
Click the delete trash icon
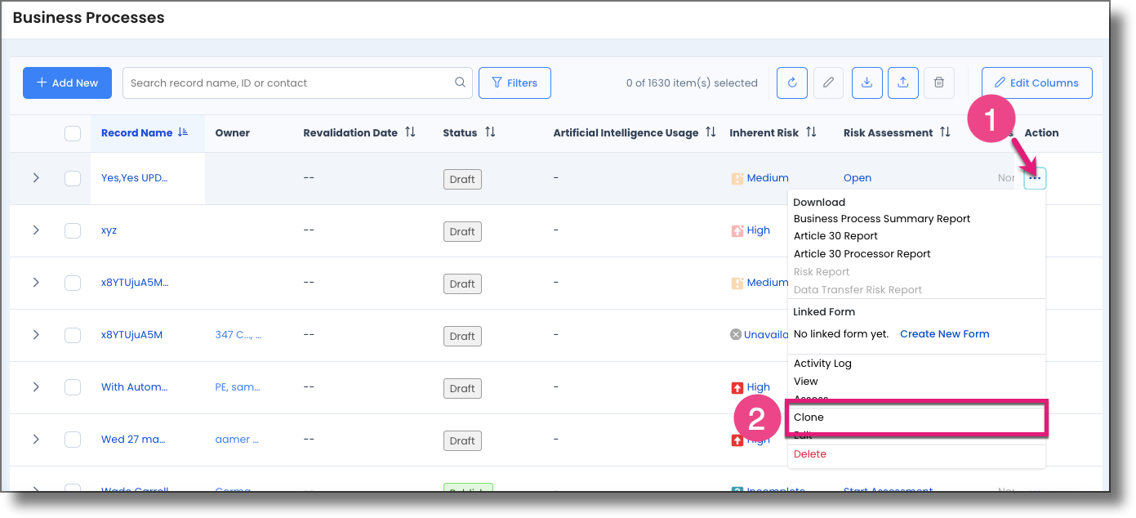coord(938,83)
